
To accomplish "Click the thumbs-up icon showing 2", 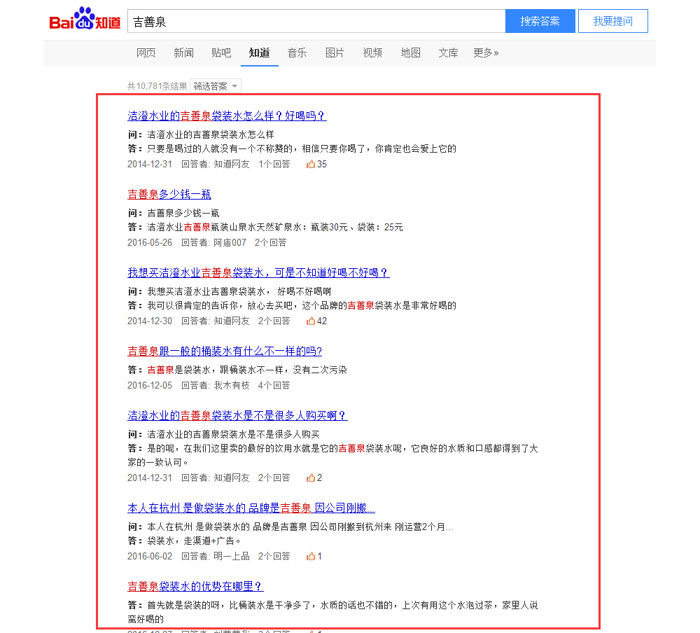I will point(311,478).
